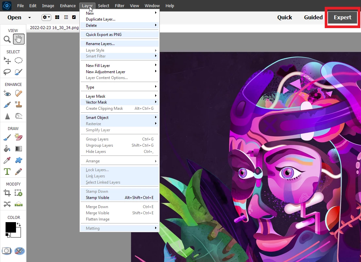Click the black foreground color swatch
Screen dimensions: 361x262
pyautogui.click(x=10, y=227)
